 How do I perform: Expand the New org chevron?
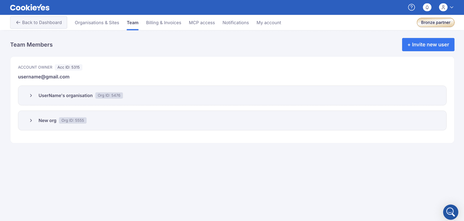point(31,120)
